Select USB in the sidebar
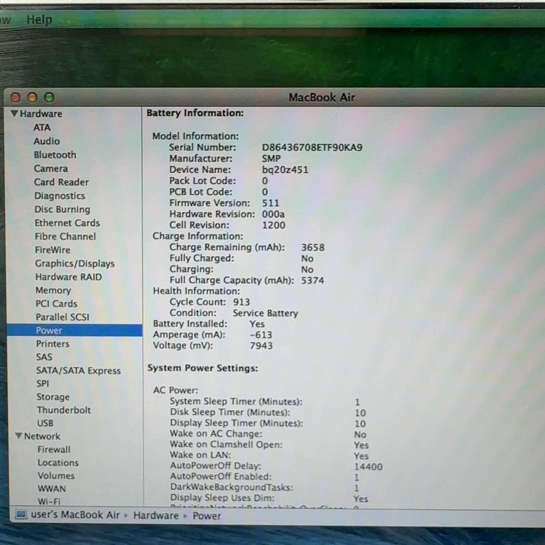 point(45,423)
